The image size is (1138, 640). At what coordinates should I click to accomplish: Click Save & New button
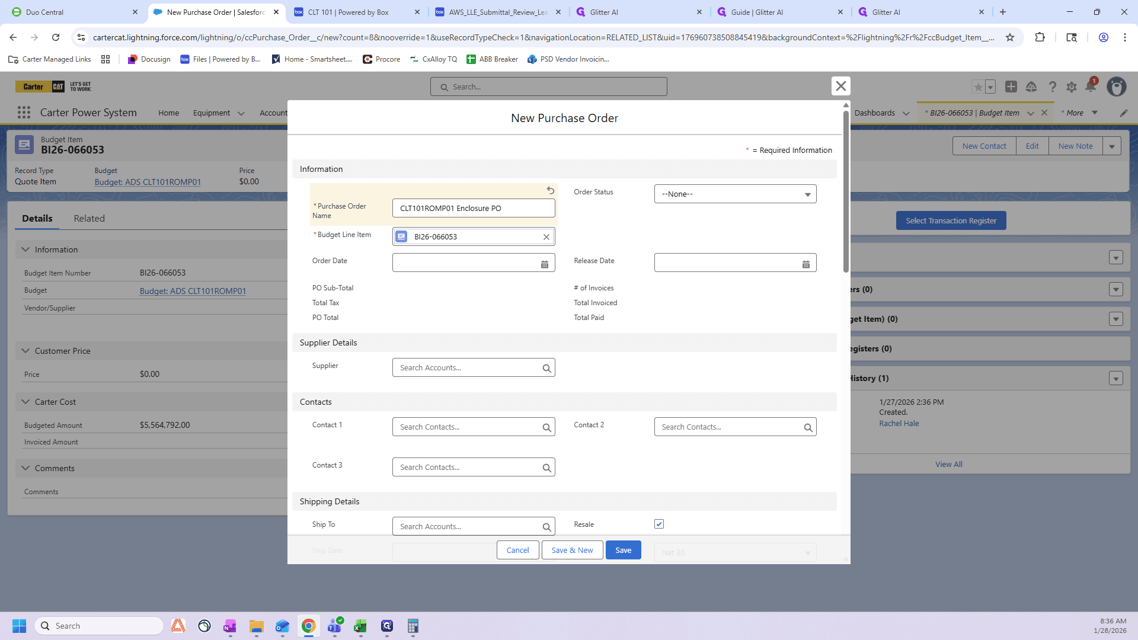pyautogui.click(x=572, y=551)
